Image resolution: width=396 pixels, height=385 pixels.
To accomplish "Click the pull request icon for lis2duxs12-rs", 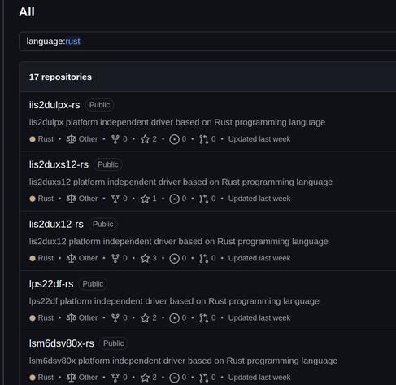I will tap(204, 199).
